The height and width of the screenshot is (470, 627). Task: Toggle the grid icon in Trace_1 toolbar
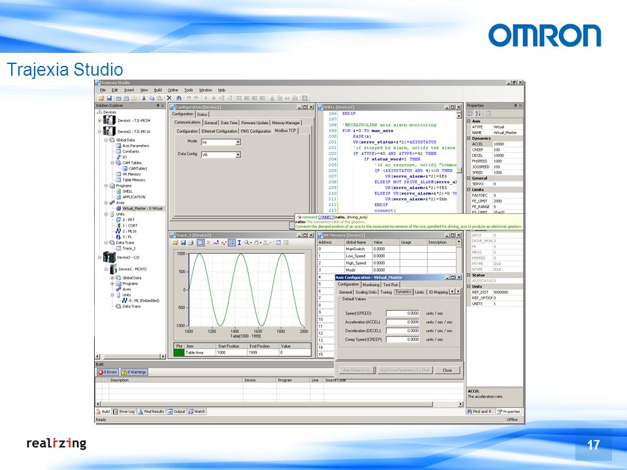tap(231, 243)
